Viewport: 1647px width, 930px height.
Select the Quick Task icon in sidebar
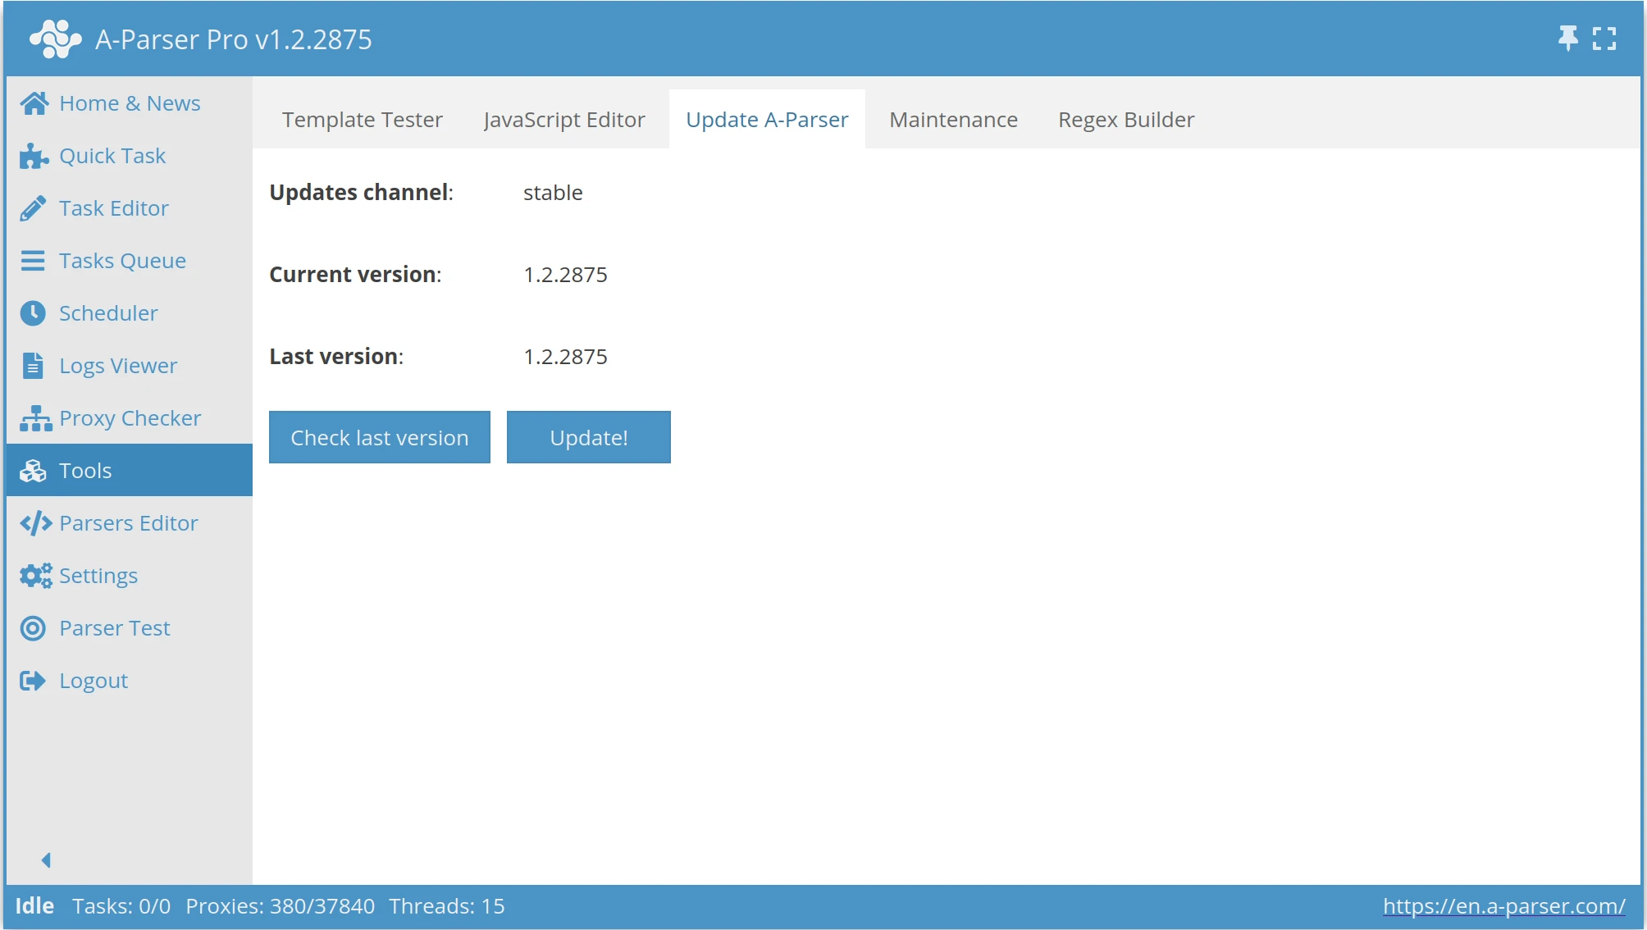(x=34, y=156)
